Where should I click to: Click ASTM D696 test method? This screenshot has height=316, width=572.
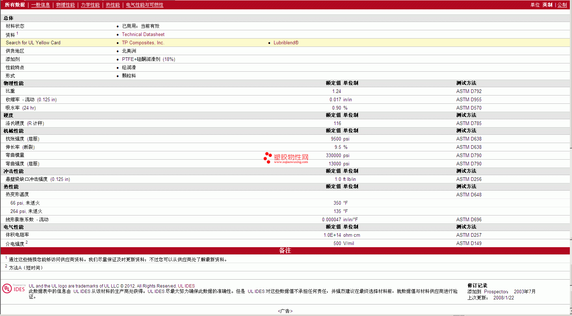(469, 219)
